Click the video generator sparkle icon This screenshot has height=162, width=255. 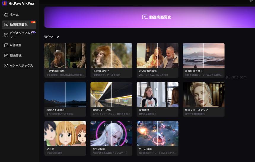click(x=6, y=35)
